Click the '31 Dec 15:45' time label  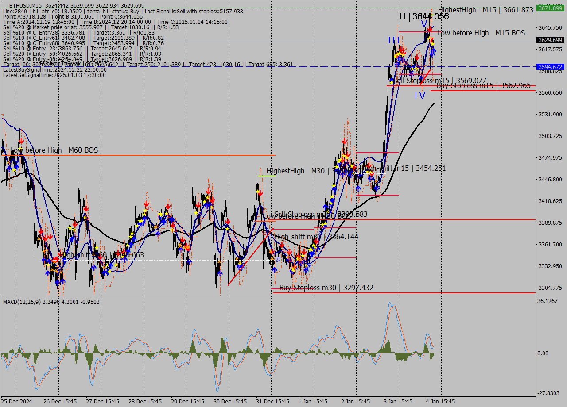pos(272,401)
